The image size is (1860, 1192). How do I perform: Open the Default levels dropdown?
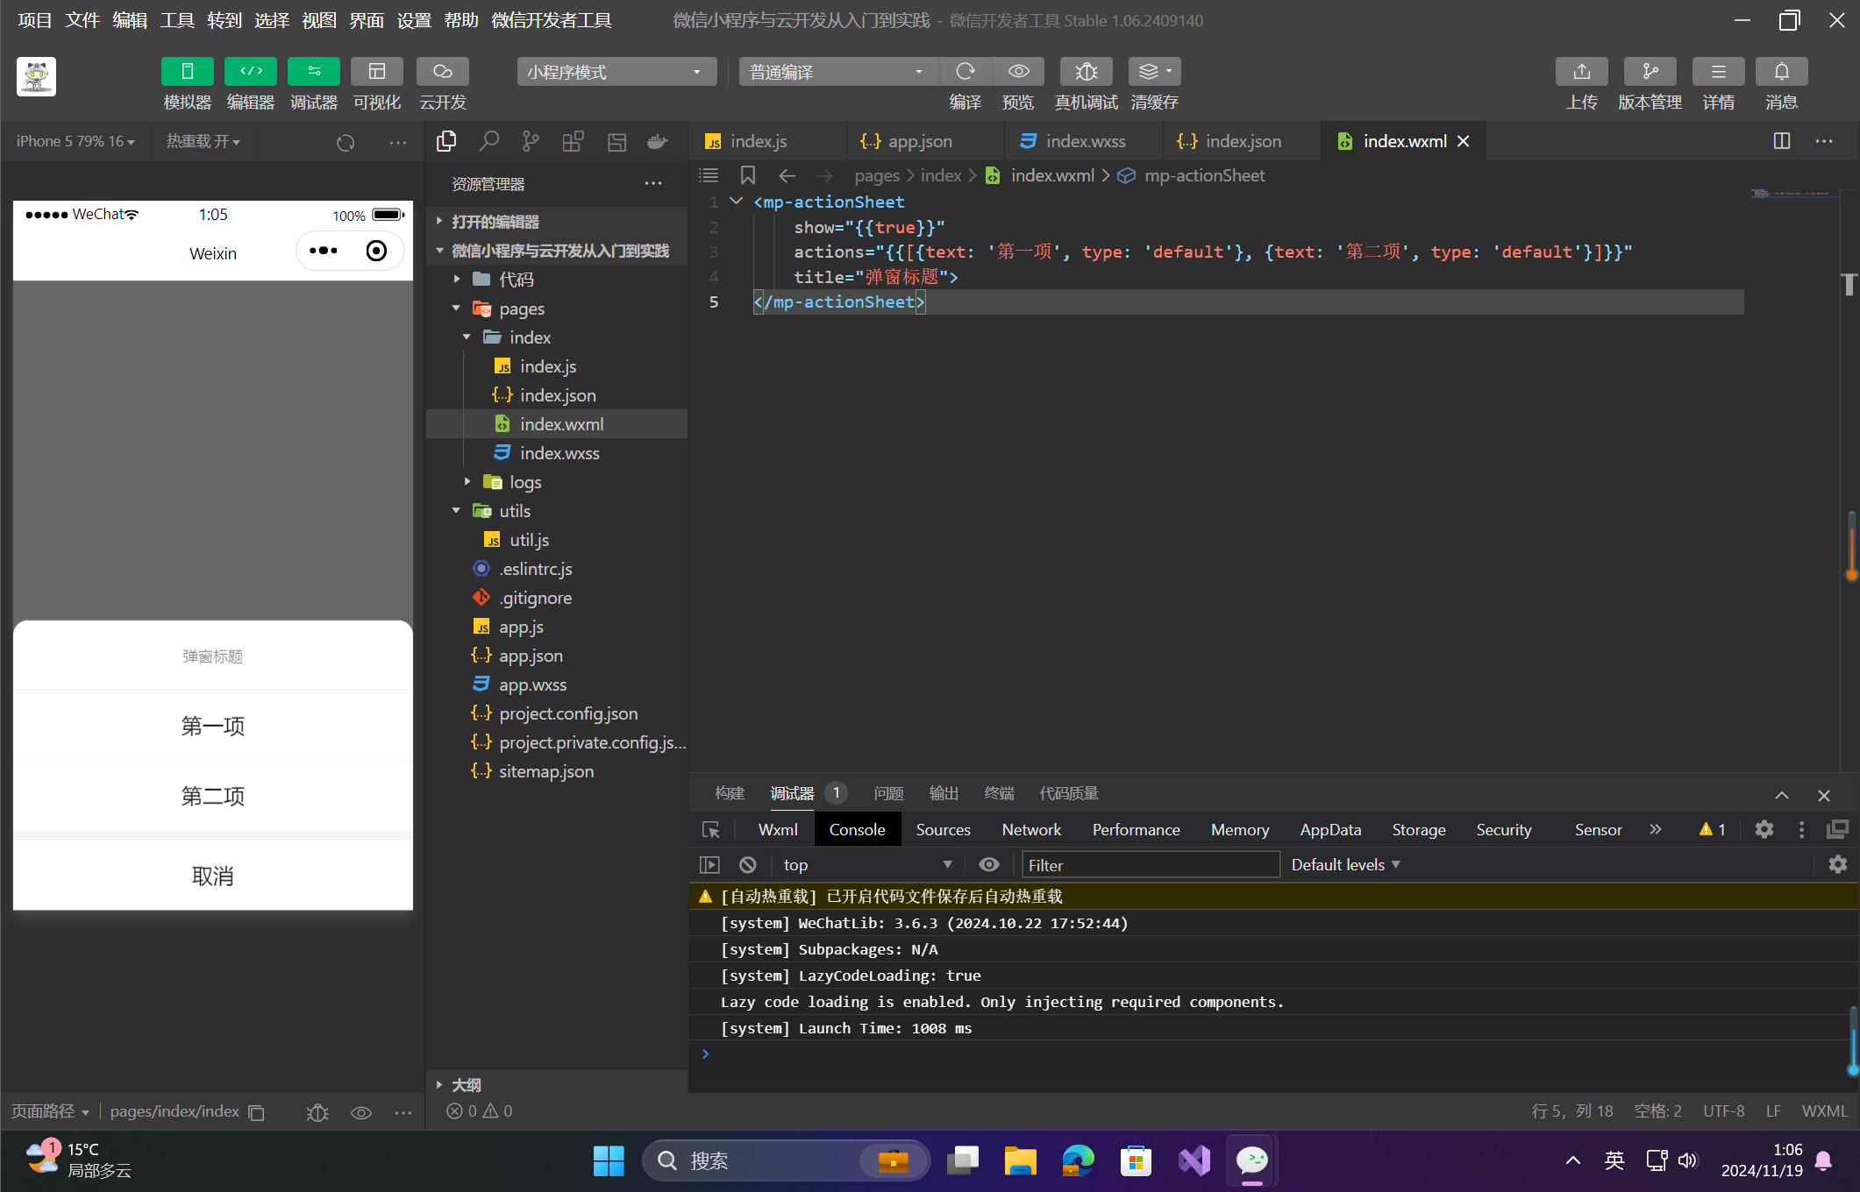[x=1345, y=865]
